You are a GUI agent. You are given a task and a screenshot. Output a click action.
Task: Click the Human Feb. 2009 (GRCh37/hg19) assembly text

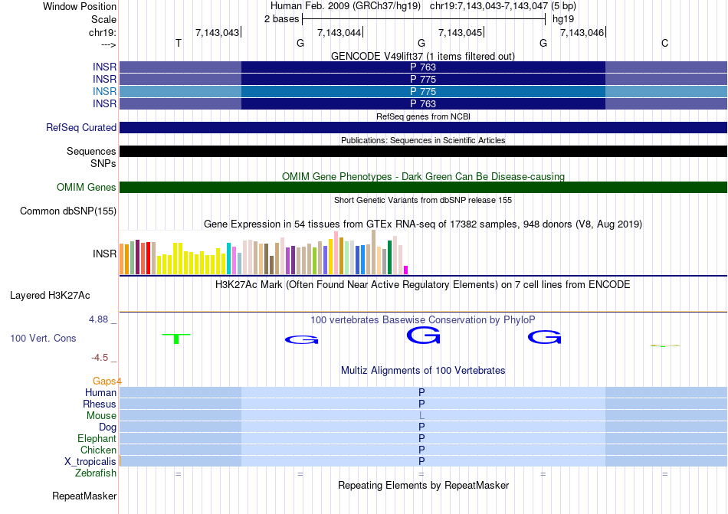point(346,6)
